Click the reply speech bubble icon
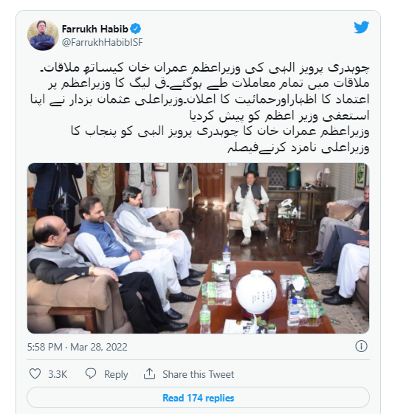 click(x=91, y=373)
